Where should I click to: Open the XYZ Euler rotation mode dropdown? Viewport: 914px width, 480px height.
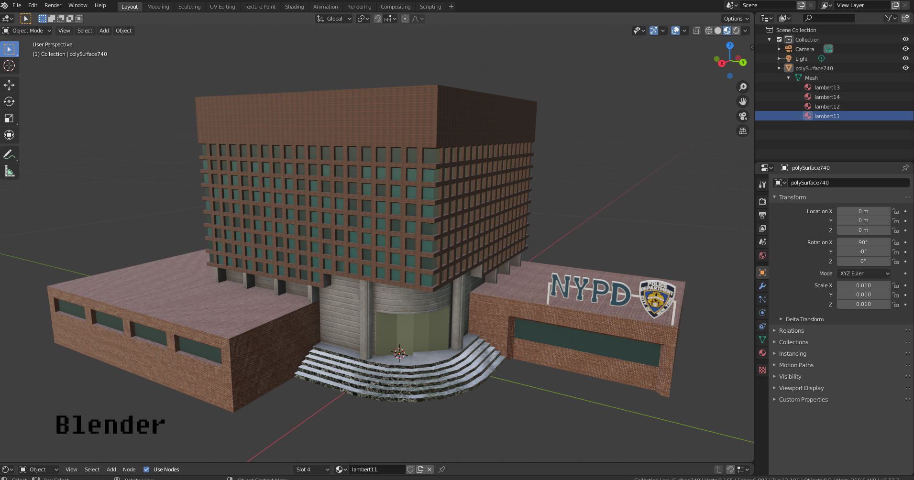pyautogui.click(x=864, y=273)
